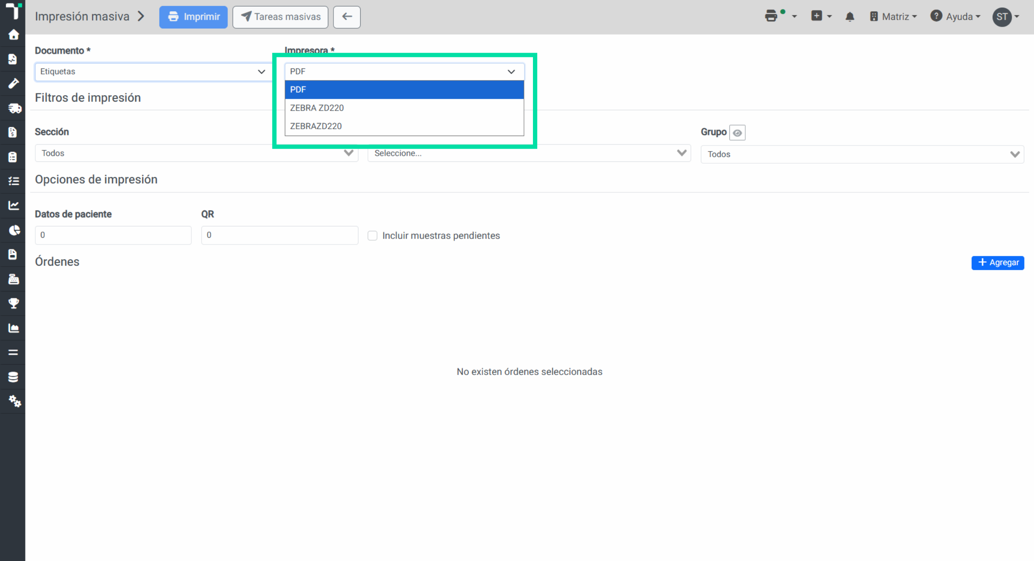Open the trophy sidebar icon
Screen dimensions: 1034x561
13,303
